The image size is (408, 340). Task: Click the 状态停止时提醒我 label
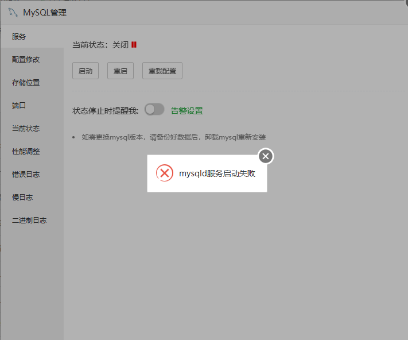click(106, 111)
